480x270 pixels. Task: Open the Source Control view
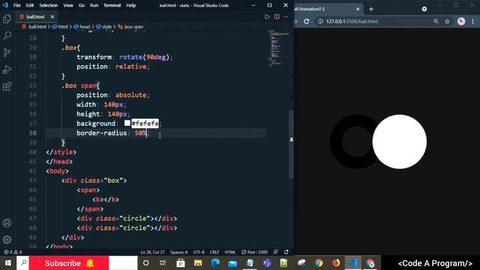click(7, 52)
